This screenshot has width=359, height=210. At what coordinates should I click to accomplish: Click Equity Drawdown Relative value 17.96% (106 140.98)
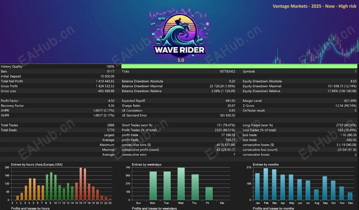click(342, 91)
